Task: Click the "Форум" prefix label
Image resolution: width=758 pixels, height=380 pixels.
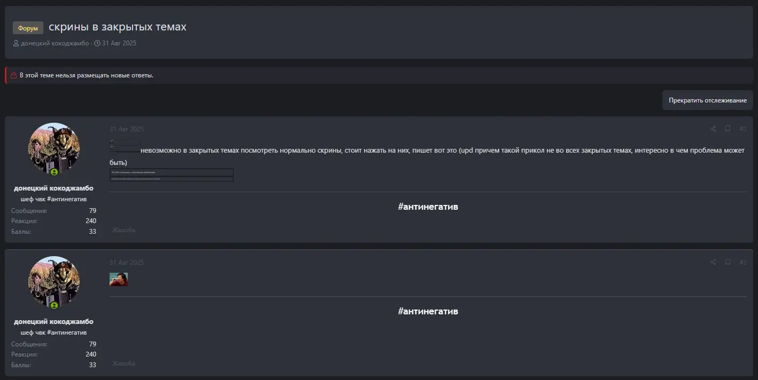Action: click(x=28, y=28)
